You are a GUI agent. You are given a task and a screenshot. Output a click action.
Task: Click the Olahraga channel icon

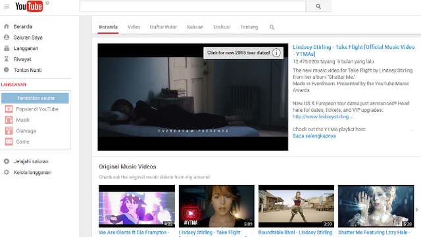(x=9, y=131)
